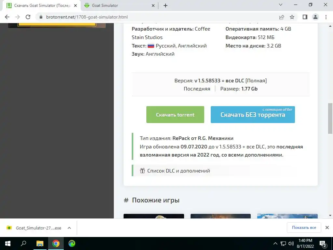Click the page vertical scrollbar thumb

point(330,118)
